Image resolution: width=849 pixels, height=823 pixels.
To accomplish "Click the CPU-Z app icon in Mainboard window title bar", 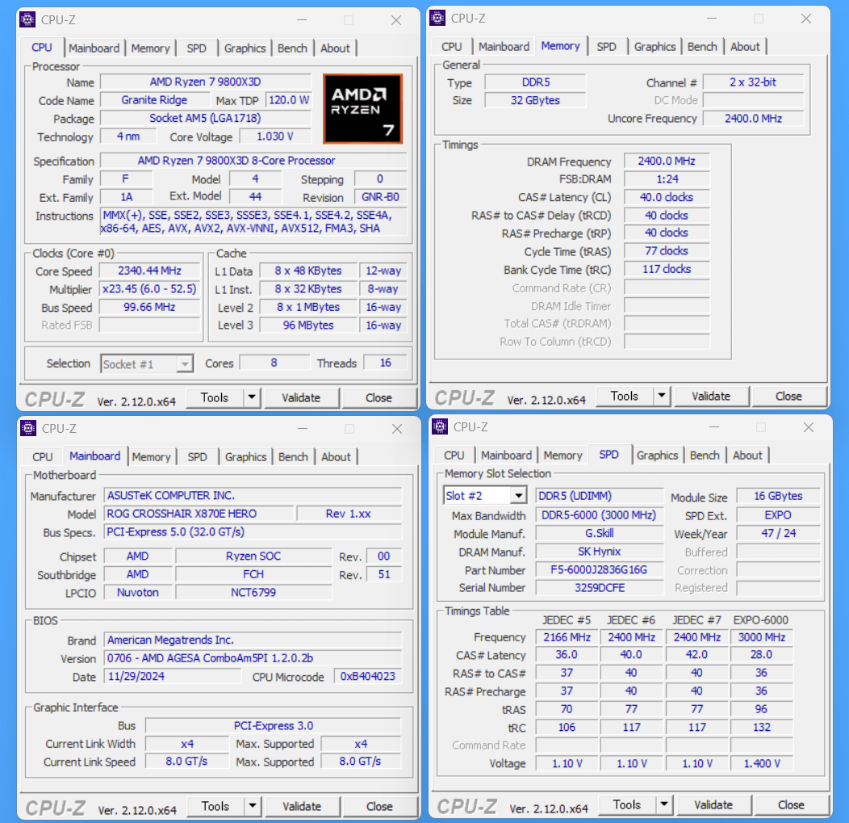I will point(28,428).
